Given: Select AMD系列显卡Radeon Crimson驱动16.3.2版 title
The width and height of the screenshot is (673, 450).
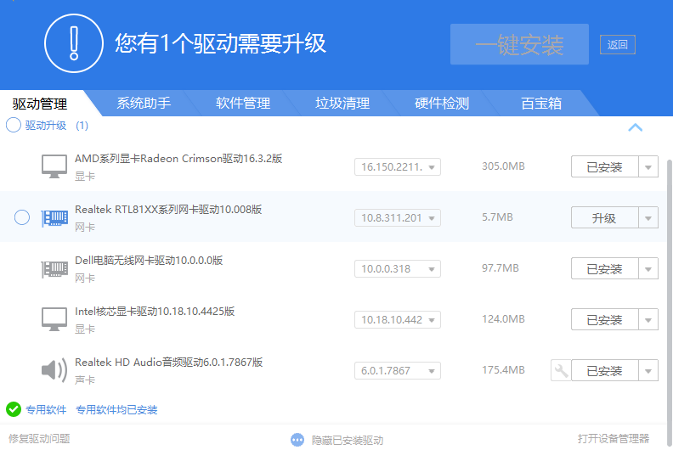Looking at the screenshot, I should 178,158.
